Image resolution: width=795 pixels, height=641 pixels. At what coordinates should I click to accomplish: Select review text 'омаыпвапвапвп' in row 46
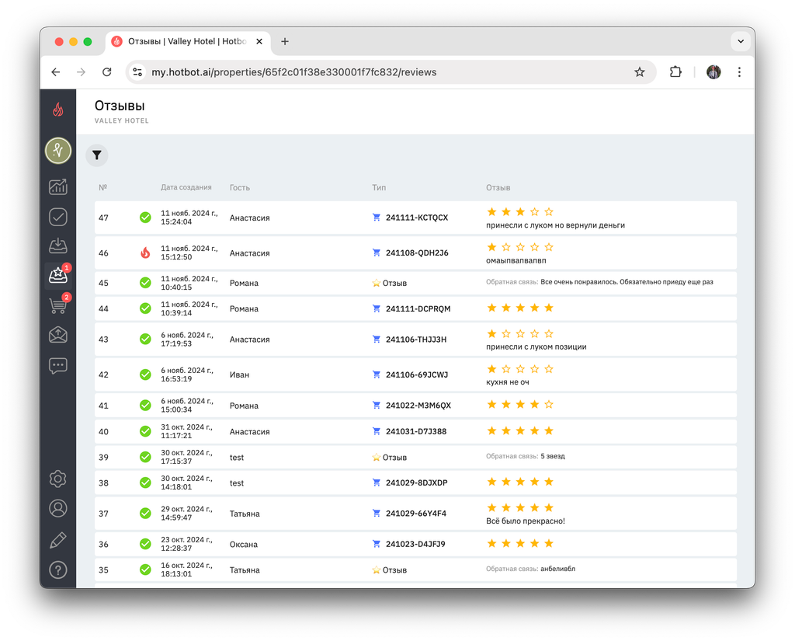[516, 260]
